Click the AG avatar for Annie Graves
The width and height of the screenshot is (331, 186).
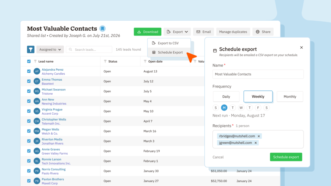pyautogui.click(x=37, y=151)
